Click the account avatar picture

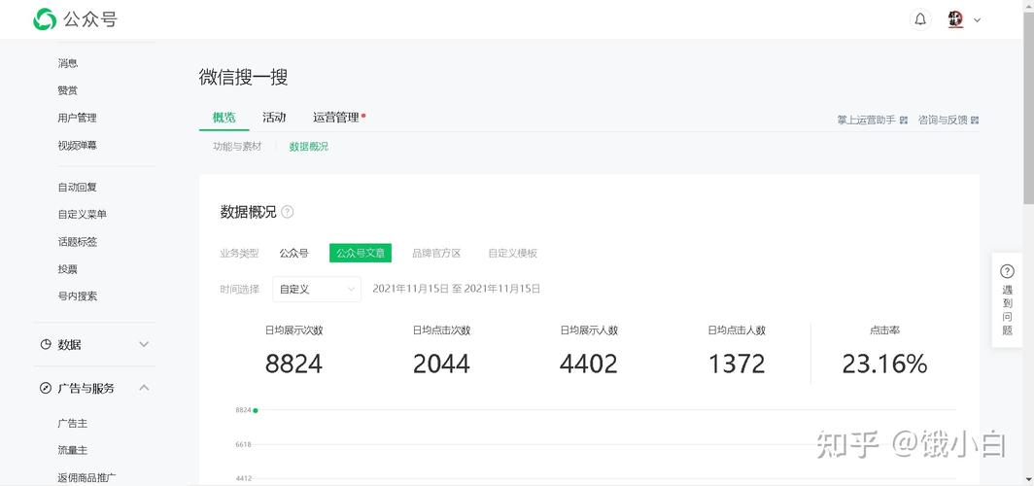click(955, 19)
